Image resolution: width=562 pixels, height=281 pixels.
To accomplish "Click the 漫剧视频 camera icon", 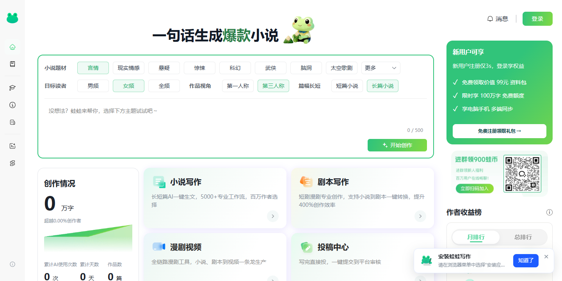I will (159, 247).
